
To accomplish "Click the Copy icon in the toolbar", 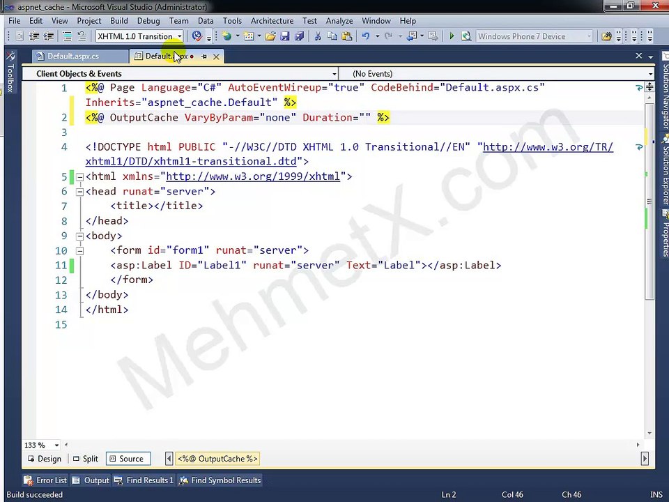I will tap(332, 36).
